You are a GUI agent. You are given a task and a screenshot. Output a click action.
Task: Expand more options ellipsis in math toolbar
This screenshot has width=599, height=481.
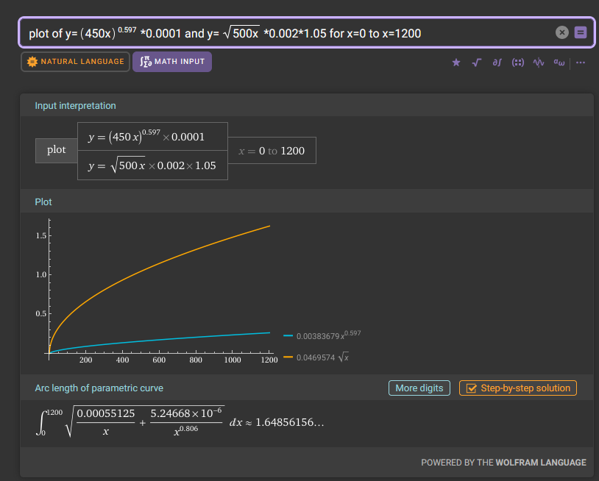[x=581, y=63]
